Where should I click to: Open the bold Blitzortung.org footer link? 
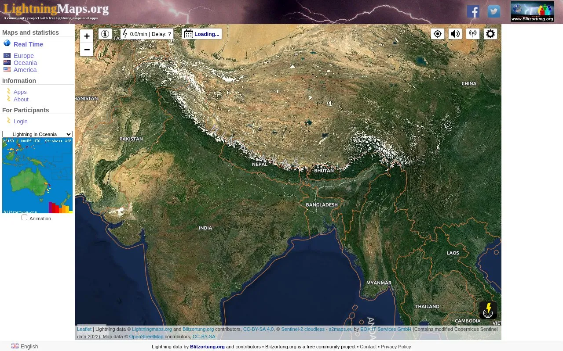[x=207, y=347]
